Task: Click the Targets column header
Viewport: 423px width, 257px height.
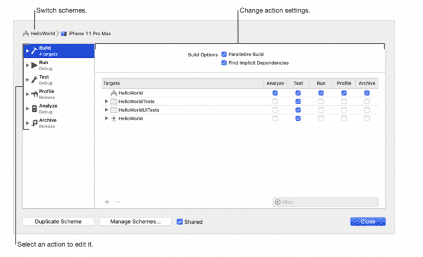Action: (182, 83)
